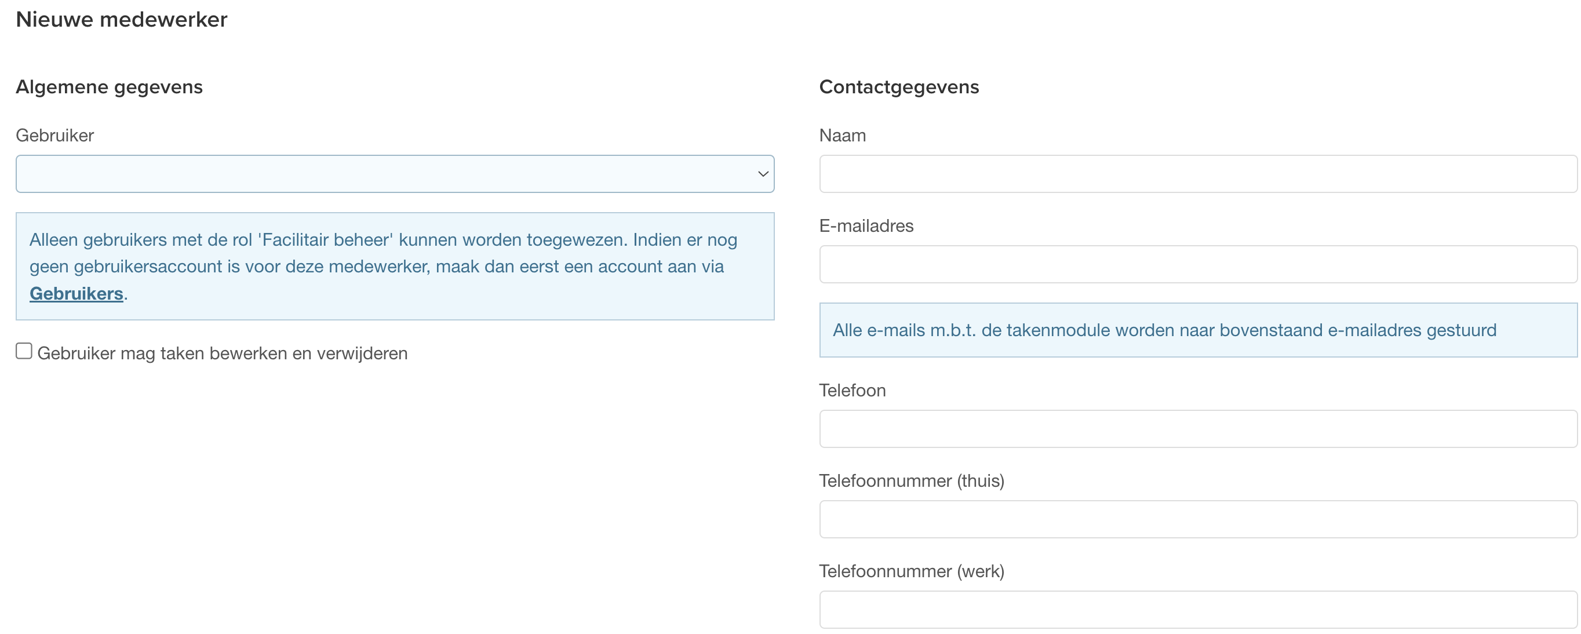1581x634 pixels.
Task: Focus the Naam input field
Action: 1198,174
